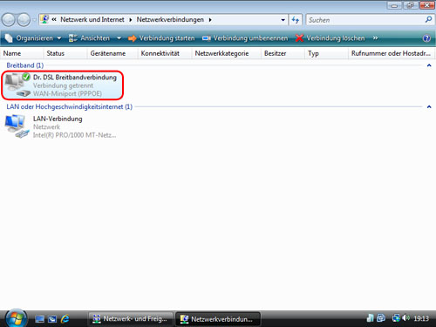The height and width of the screenshot is (327, 436).
Task: Click the Switch Windows quick launch icon
Action: pos(52,319)
